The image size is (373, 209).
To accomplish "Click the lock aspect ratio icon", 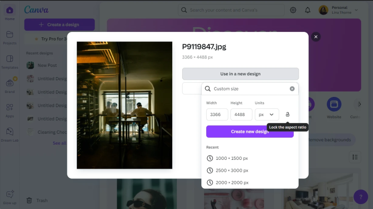I will pyautogui.click(x=287, y=115).
